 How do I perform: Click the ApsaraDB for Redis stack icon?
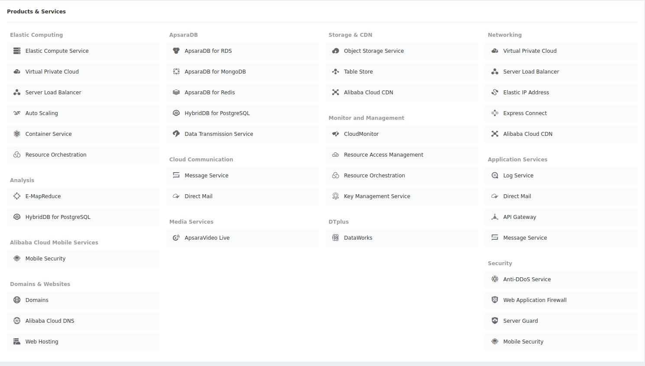[x=176, y=93]
